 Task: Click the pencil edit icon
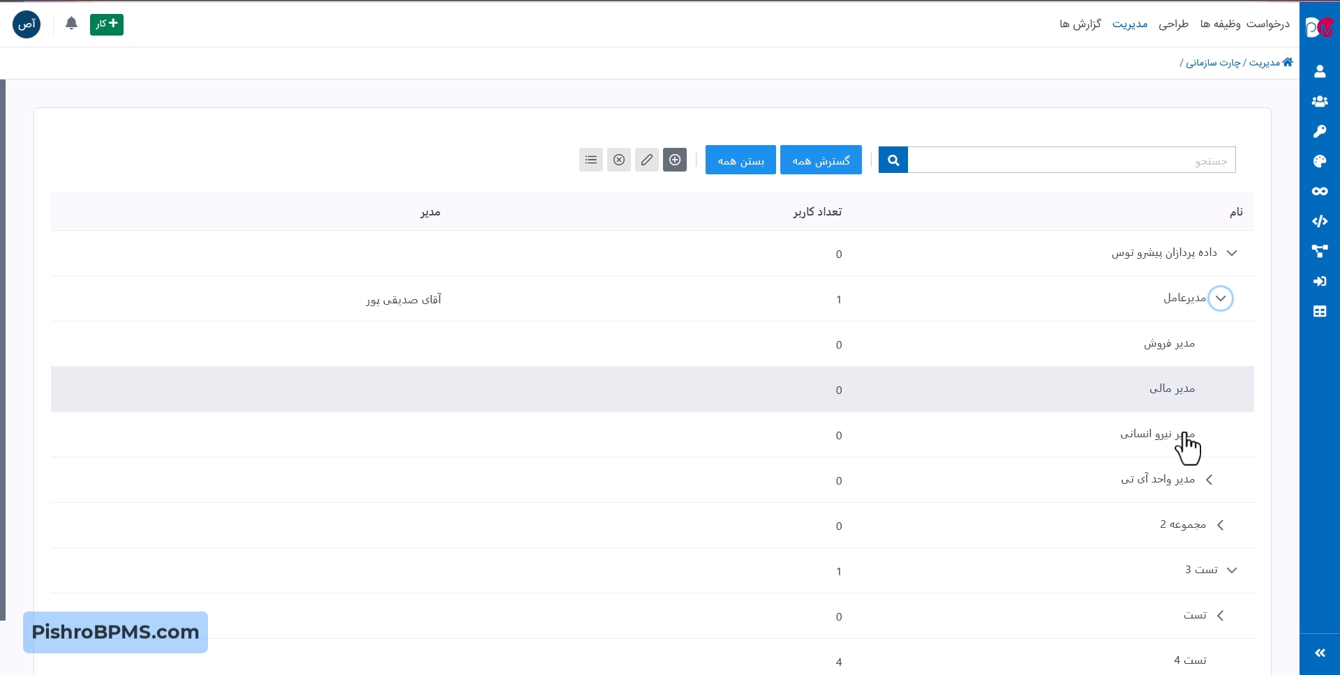647,160
